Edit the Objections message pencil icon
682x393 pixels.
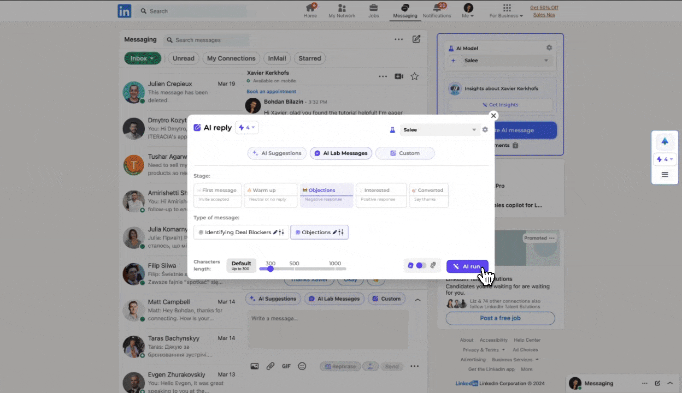tap(335, 232)
